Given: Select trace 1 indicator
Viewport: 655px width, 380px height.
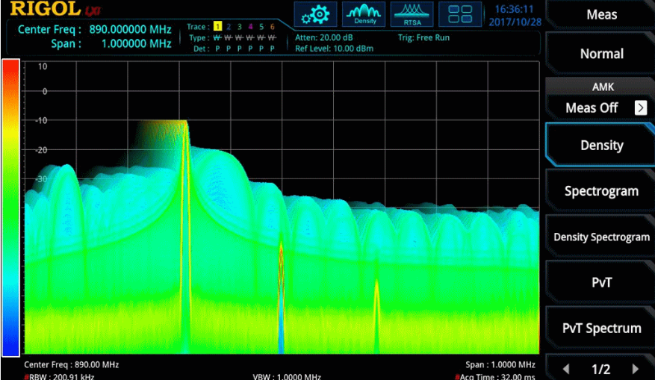Looking at the screenshot, I should pos(218,27).
